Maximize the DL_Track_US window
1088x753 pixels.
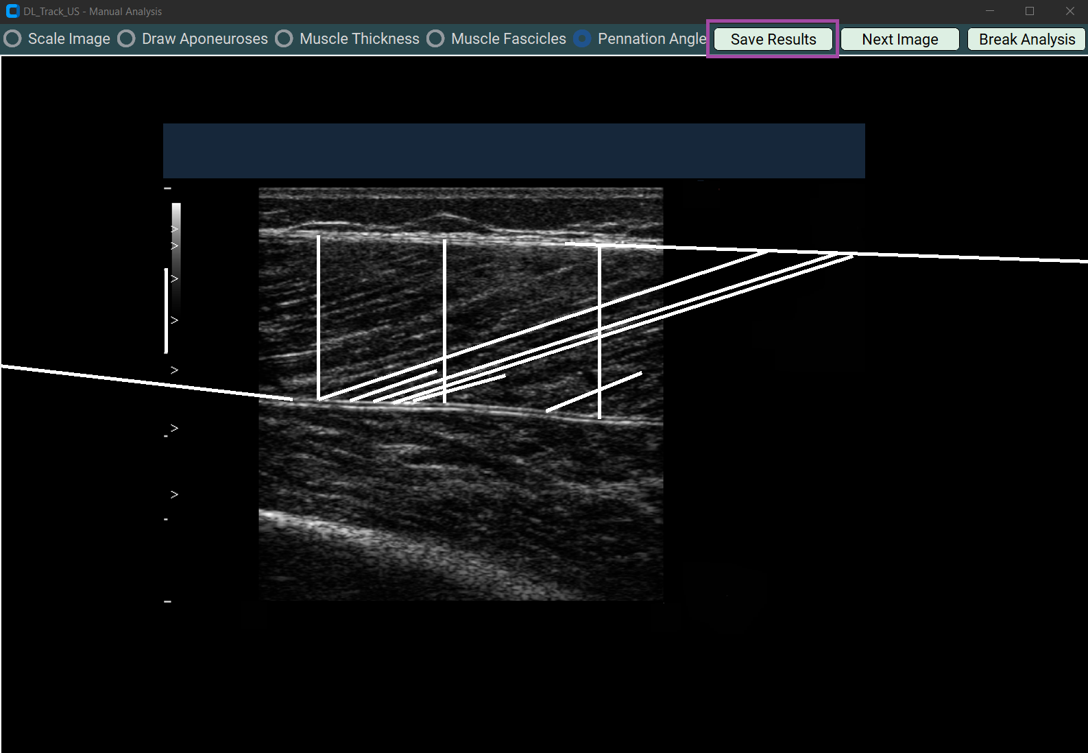(x=1029, y=11)
